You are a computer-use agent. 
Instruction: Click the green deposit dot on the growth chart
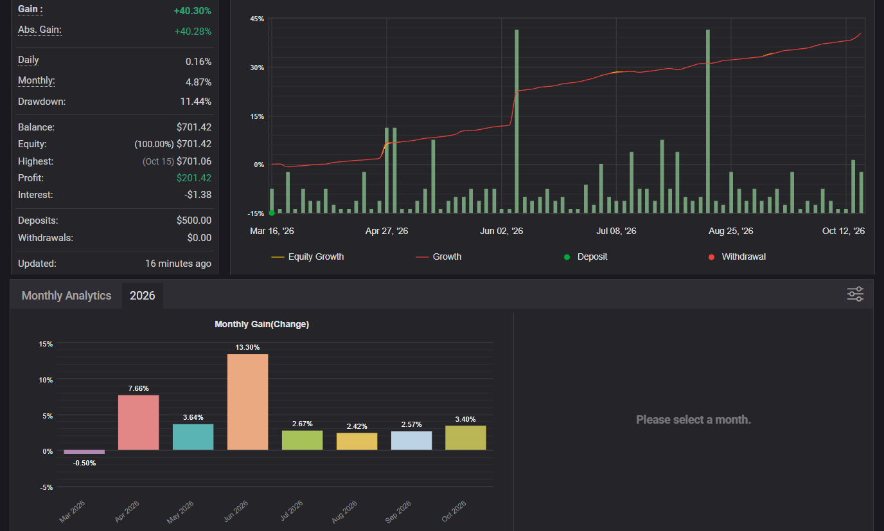click(x=272, y=213)
